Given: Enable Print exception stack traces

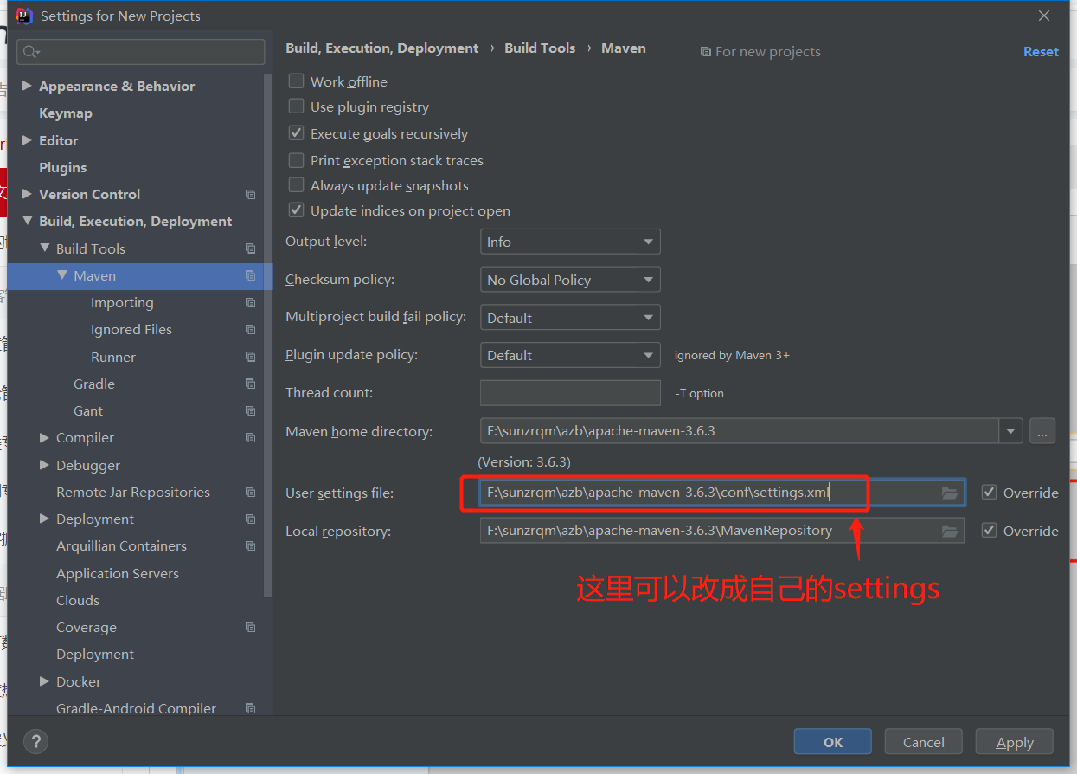Looking at the screenshot, I should 296,160.
